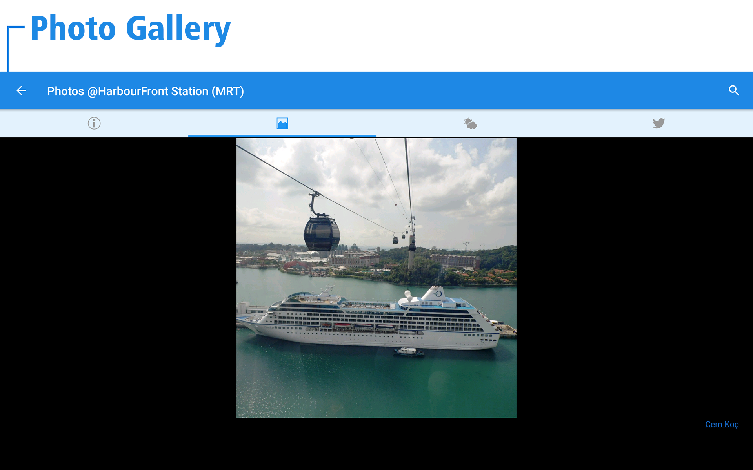Click the cruise ship's funnel logo
This screenshot has height=470, width=753.
(x=438, y=293)
